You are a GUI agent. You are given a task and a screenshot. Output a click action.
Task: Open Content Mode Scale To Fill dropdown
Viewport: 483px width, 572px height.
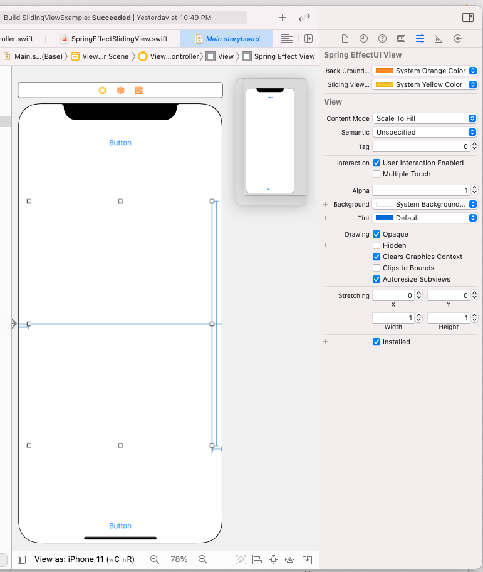point(425,118)
